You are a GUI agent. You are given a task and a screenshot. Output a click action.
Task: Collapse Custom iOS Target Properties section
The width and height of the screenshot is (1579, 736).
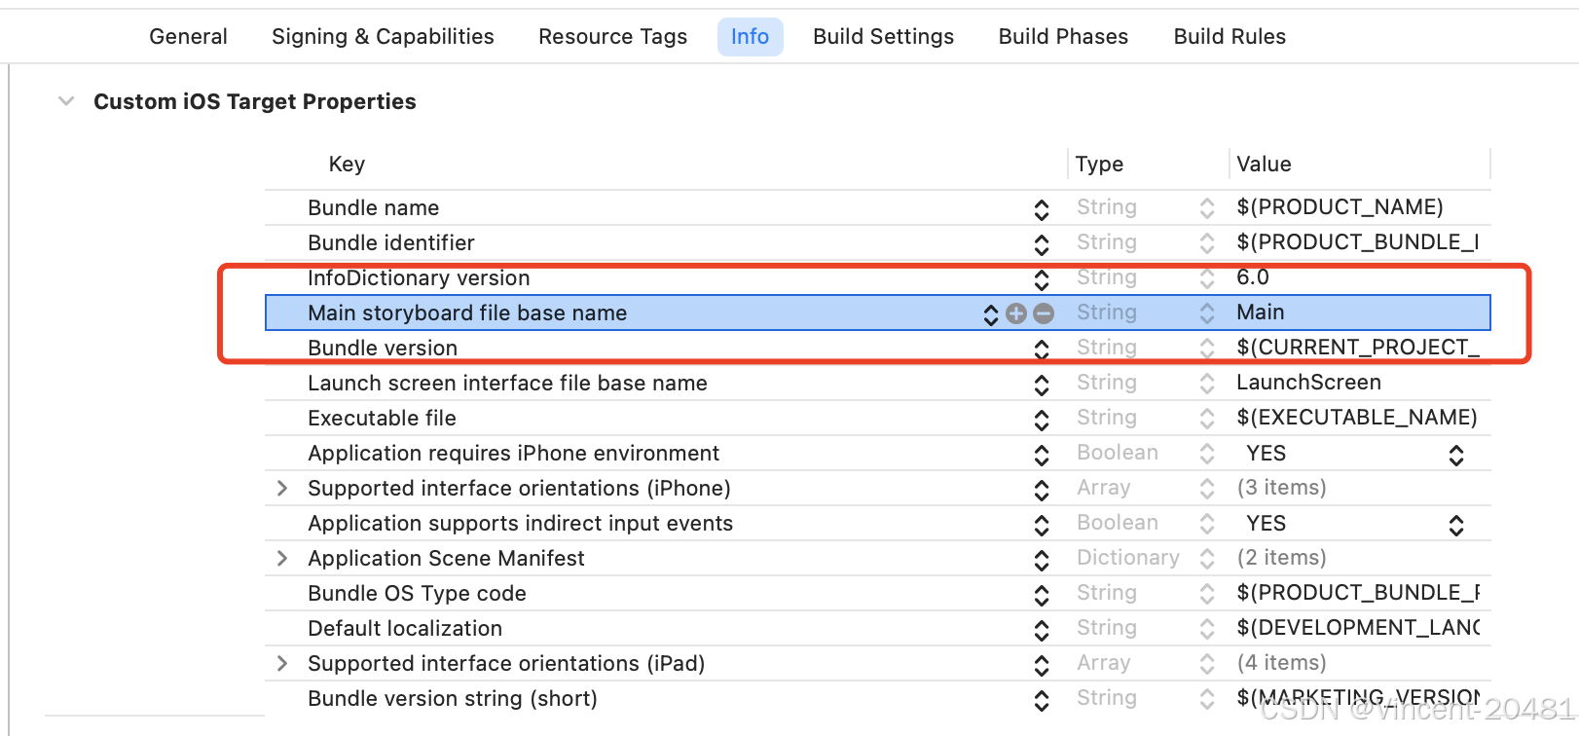(x=65, y=100)
